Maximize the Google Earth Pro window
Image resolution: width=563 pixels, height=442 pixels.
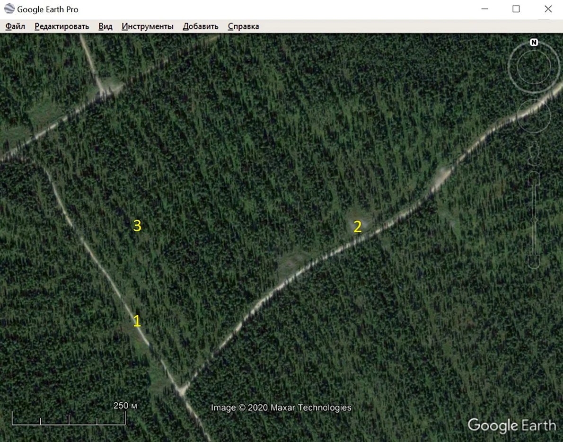click(516, 9)
